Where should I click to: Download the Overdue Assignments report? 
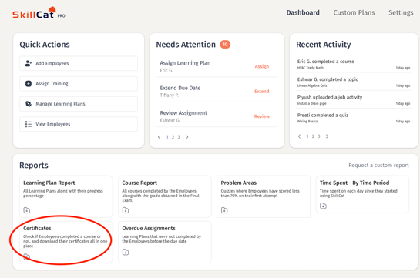coord(126,252)
